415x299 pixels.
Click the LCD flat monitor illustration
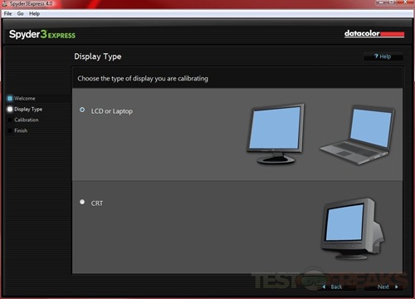point(276,134)
